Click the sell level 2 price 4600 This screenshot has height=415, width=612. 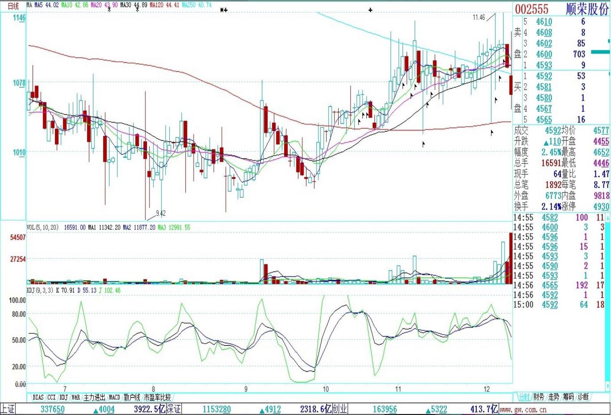click(544, 54)
